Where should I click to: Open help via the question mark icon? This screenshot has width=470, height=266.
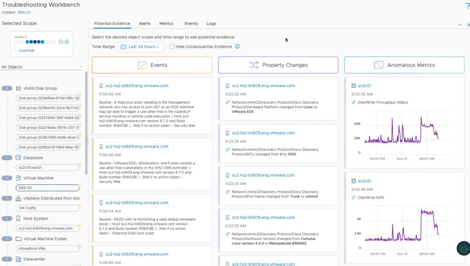pos(467,6)
